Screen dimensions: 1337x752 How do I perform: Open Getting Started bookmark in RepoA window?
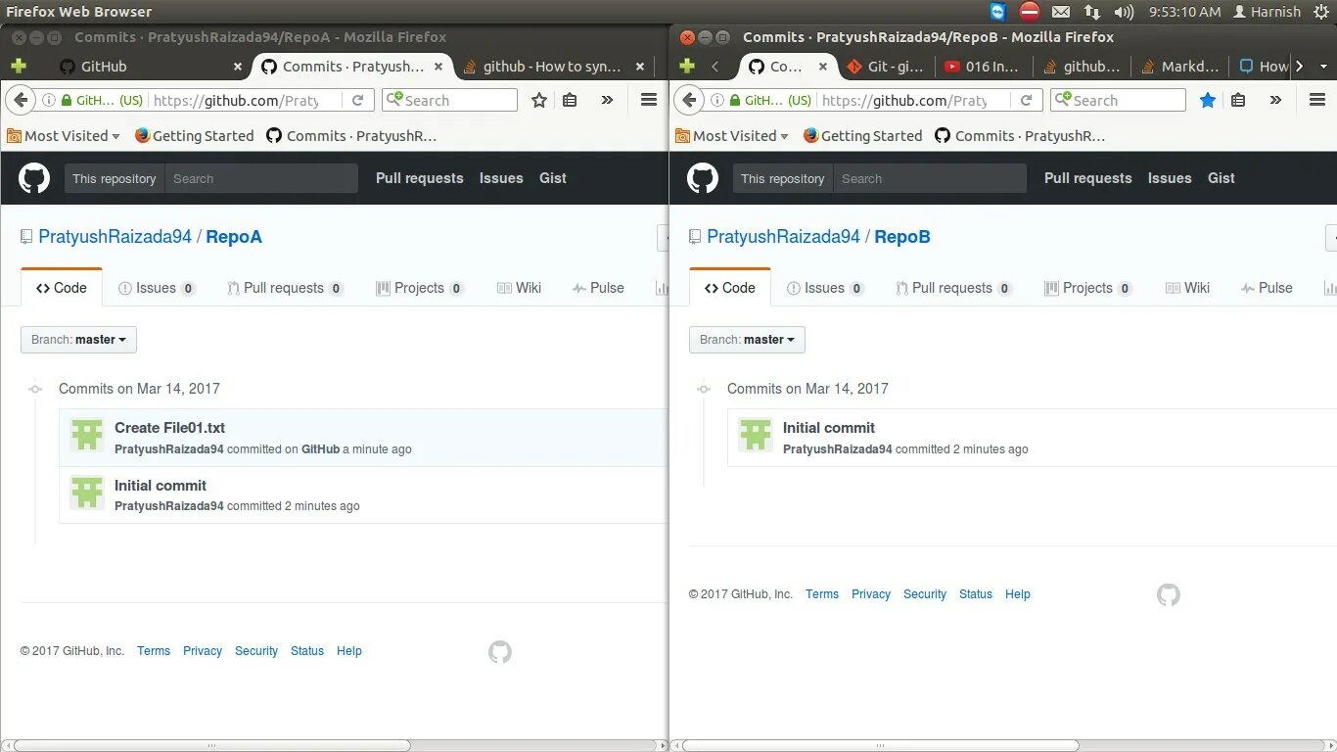tap(194, 136)
